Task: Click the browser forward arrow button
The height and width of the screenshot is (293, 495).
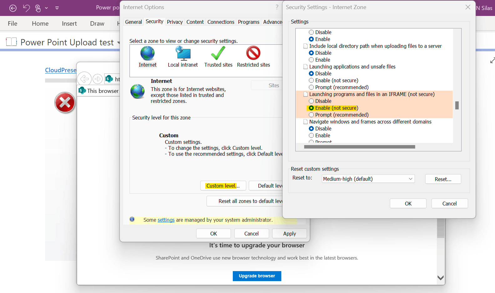Action: pyautogui.click(x=98, y=79)
